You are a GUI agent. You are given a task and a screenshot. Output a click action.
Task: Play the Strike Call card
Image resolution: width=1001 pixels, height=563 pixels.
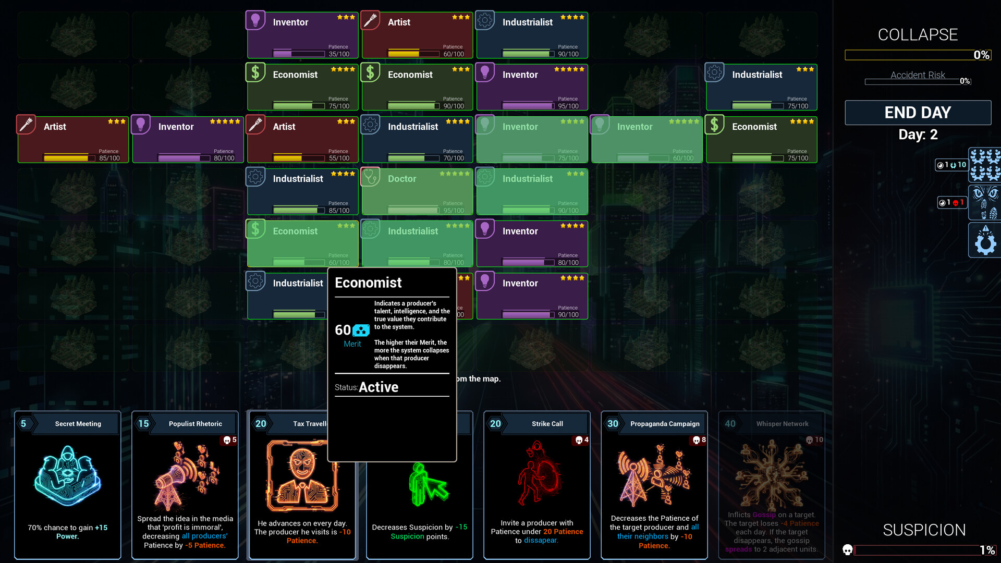coord(536,485)
